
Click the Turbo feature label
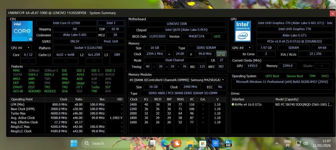(95, 87)
